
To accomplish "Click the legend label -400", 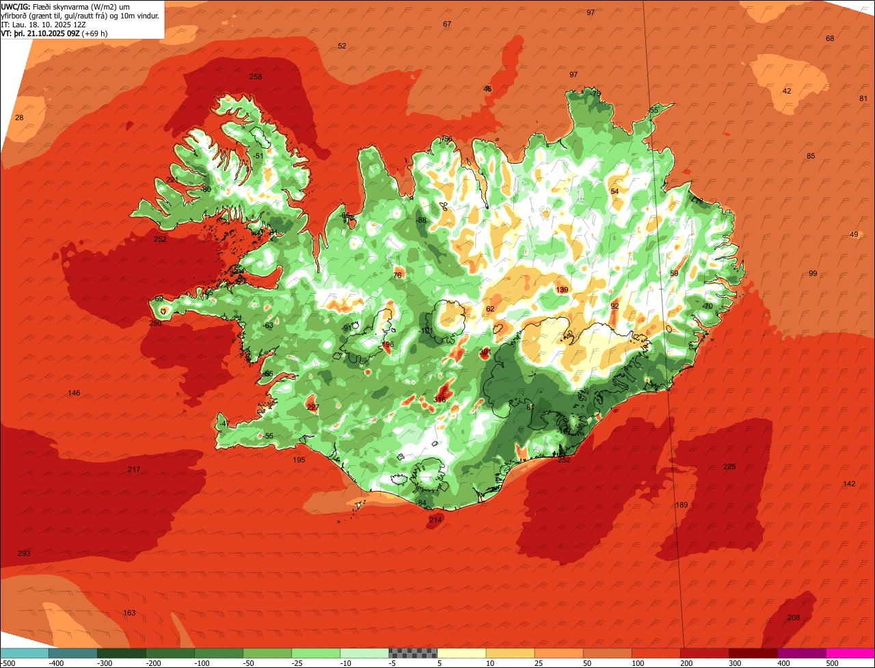I will tap(56, 663).
